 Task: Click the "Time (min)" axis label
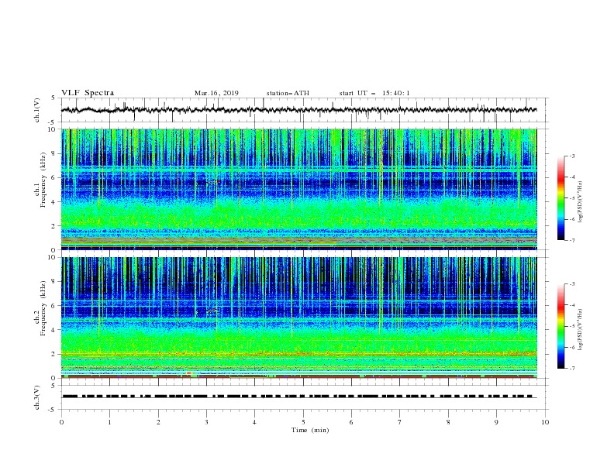310,430
